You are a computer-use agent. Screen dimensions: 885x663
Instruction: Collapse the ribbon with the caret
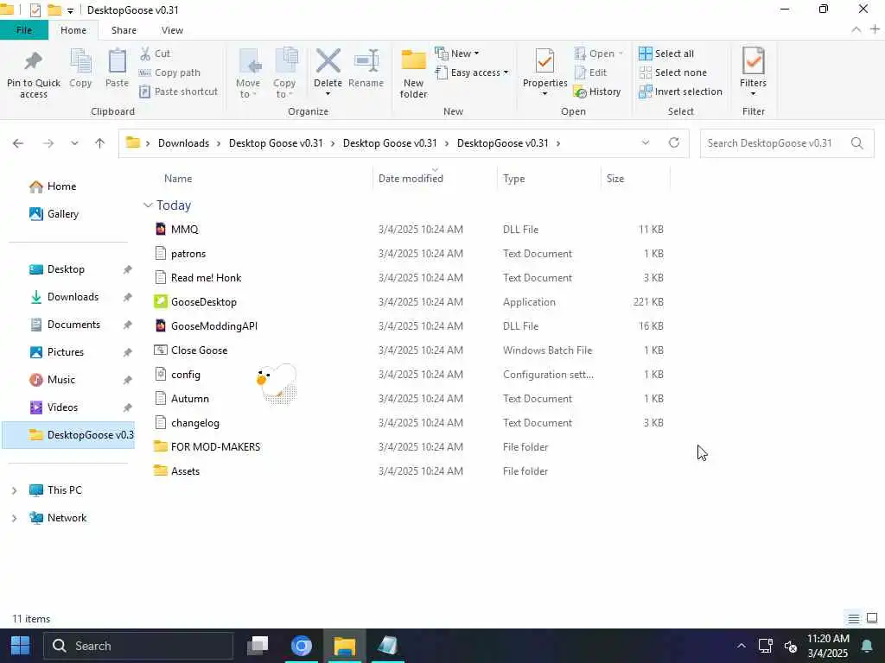click(x=856, y=29)
